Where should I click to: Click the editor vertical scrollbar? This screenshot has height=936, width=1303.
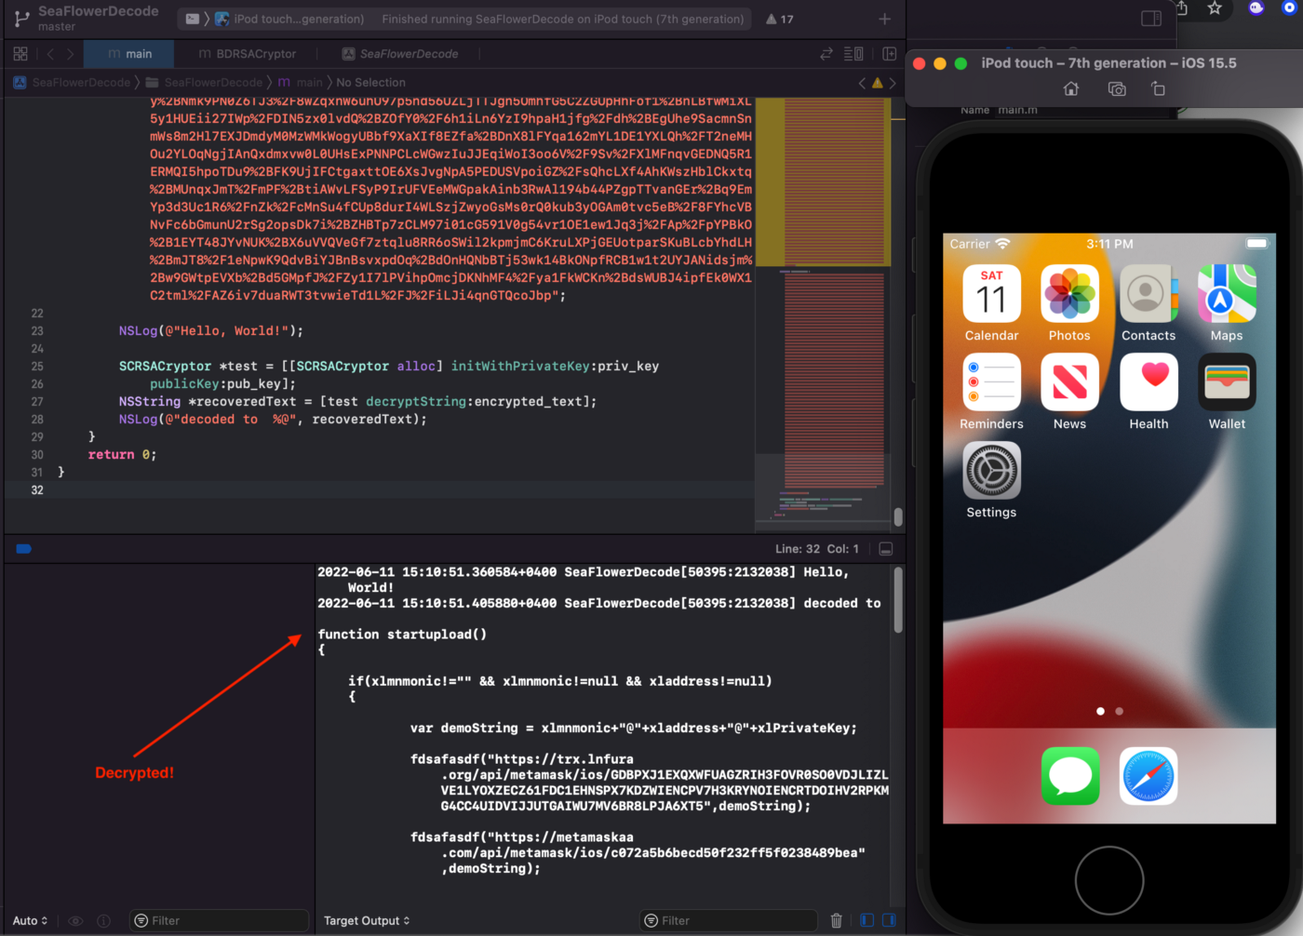click(x=898, y=516)
